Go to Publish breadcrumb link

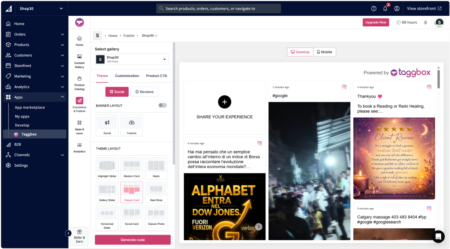pos(129,36)
